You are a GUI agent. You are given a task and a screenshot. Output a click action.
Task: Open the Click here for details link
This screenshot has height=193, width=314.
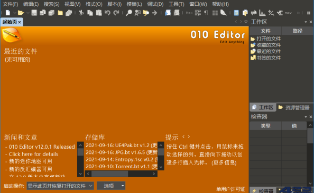pos(33,154)
